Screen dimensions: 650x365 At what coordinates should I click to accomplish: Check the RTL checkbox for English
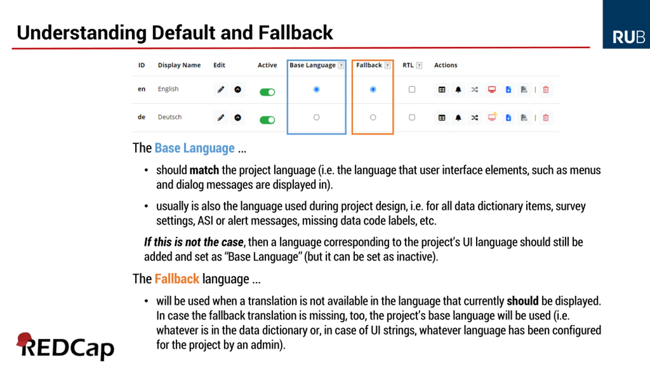412,89
